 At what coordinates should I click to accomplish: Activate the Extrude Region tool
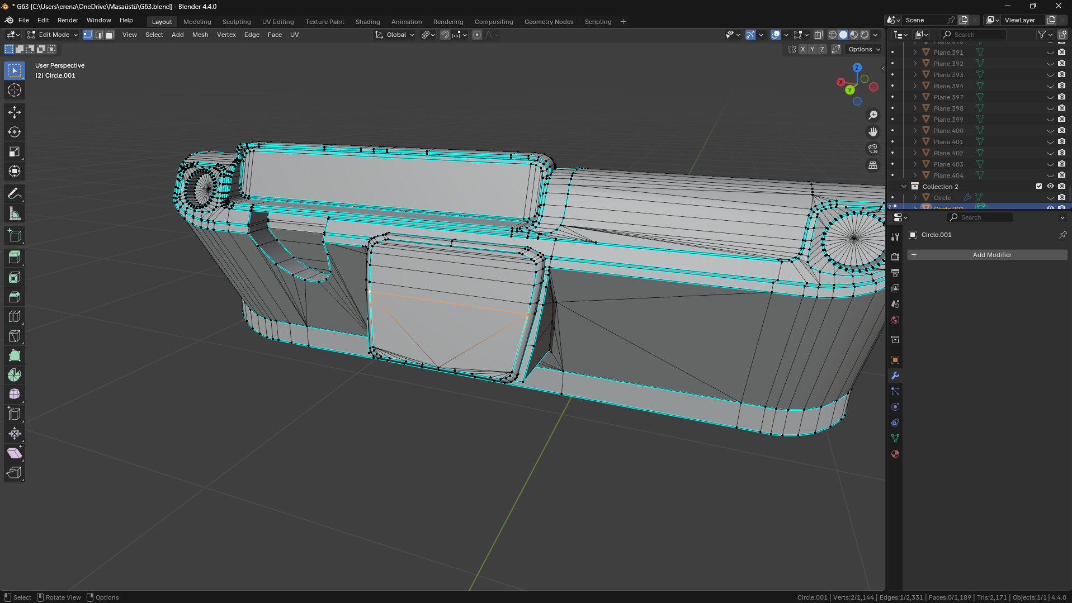tap(15, 258)
